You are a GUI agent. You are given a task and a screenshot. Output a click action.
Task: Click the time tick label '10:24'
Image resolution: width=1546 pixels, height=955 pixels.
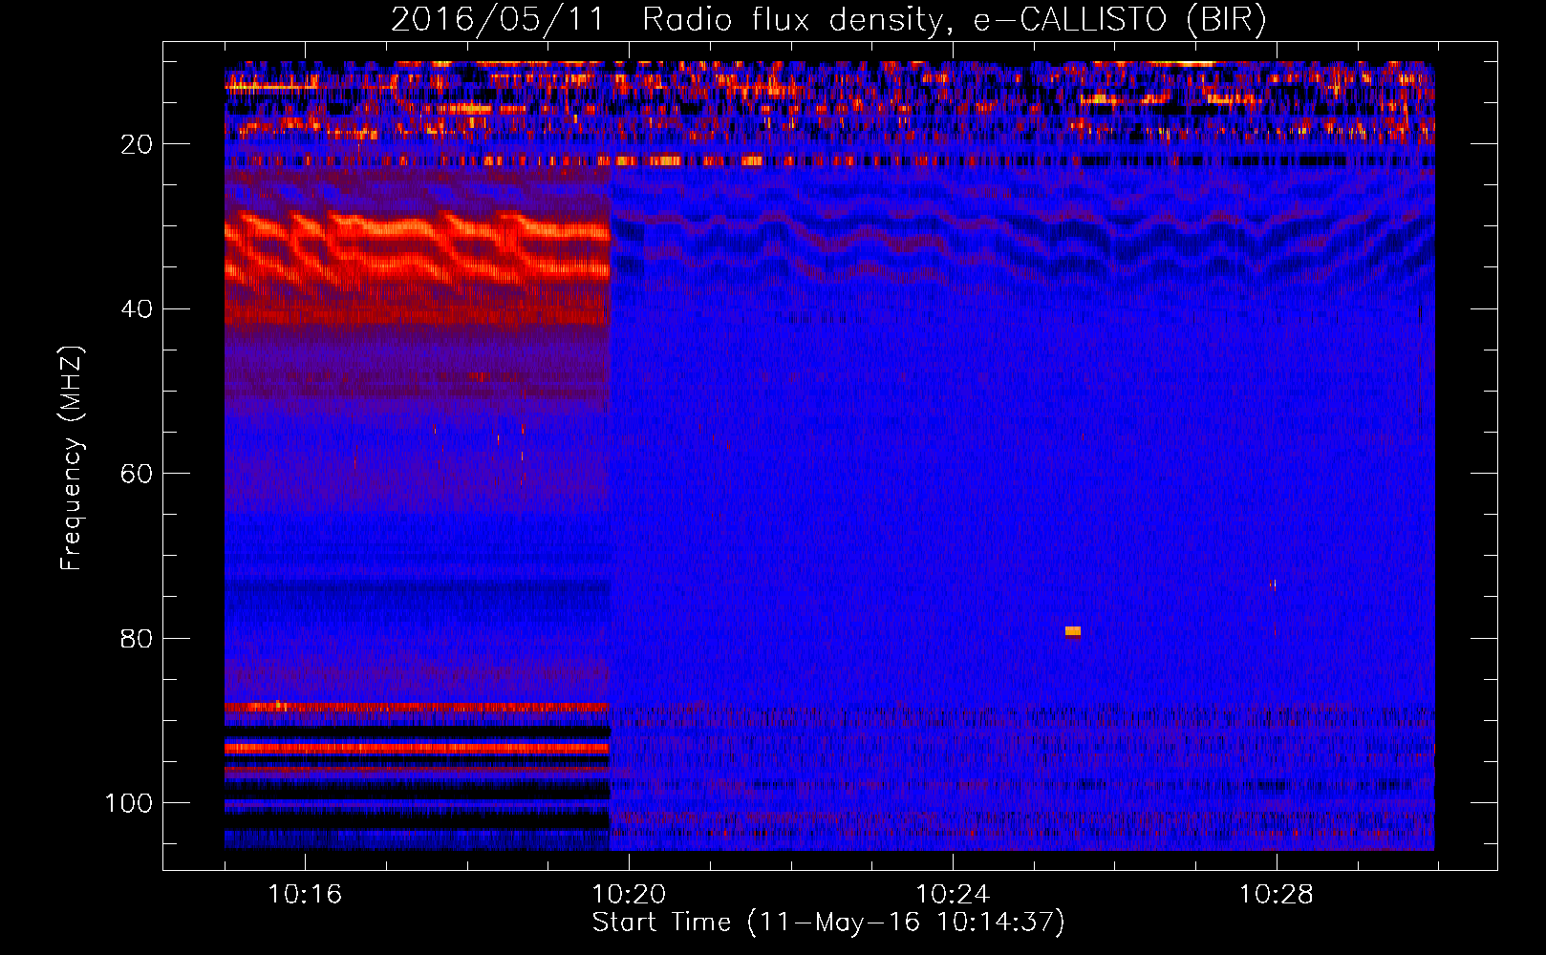953,894
